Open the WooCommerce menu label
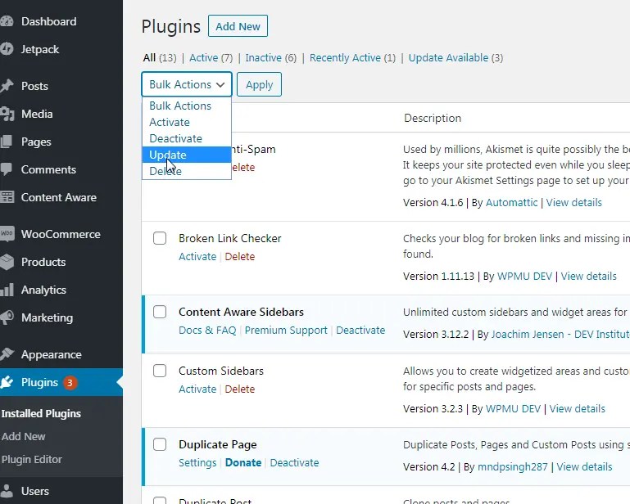Image resolution: width=630 pixels, height=504 pixels. tap(61, 234)
